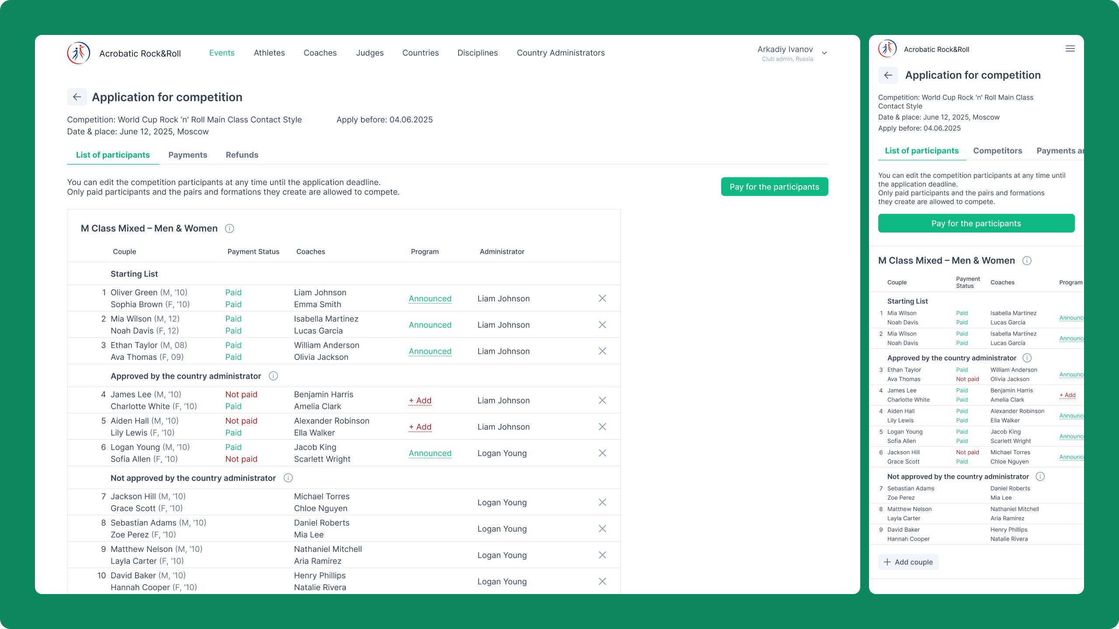1119x629 pixels.
Task: Open the Announced program for the desktop Logan Young couple
Action: pyautogui.click(x=430, y=453)
